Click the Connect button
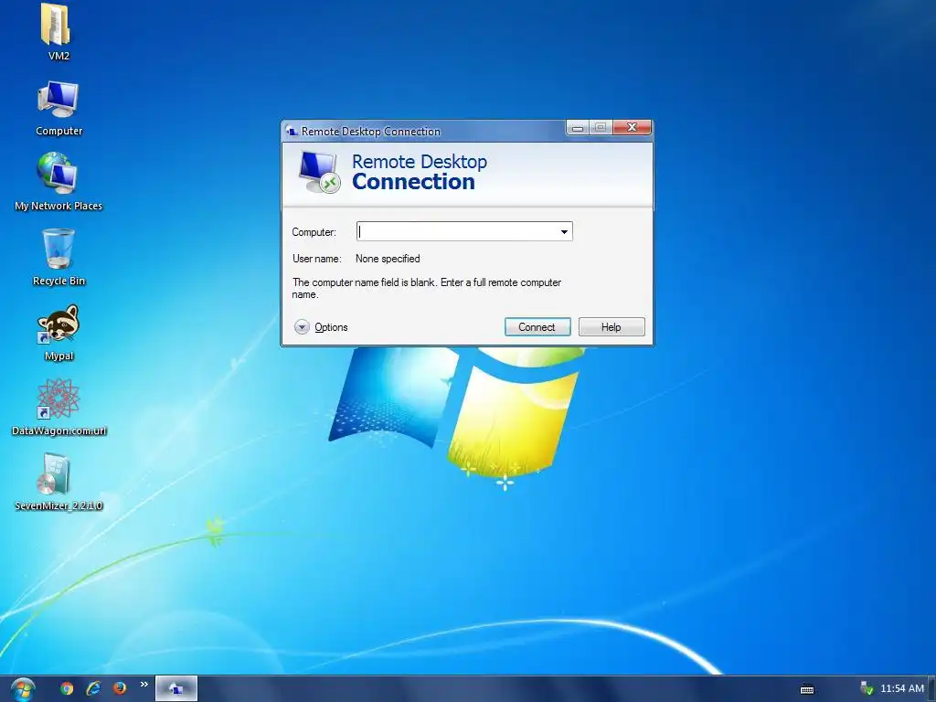This screenshot has width=936, height=702. 537,327
